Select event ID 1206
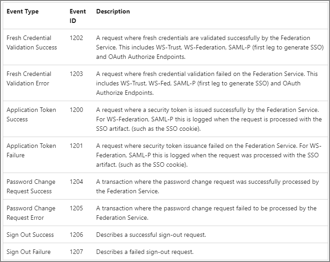 (76, 235)
